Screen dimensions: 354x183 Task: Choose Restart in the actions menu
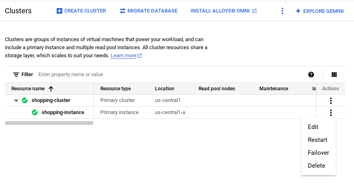click(318, 140)
